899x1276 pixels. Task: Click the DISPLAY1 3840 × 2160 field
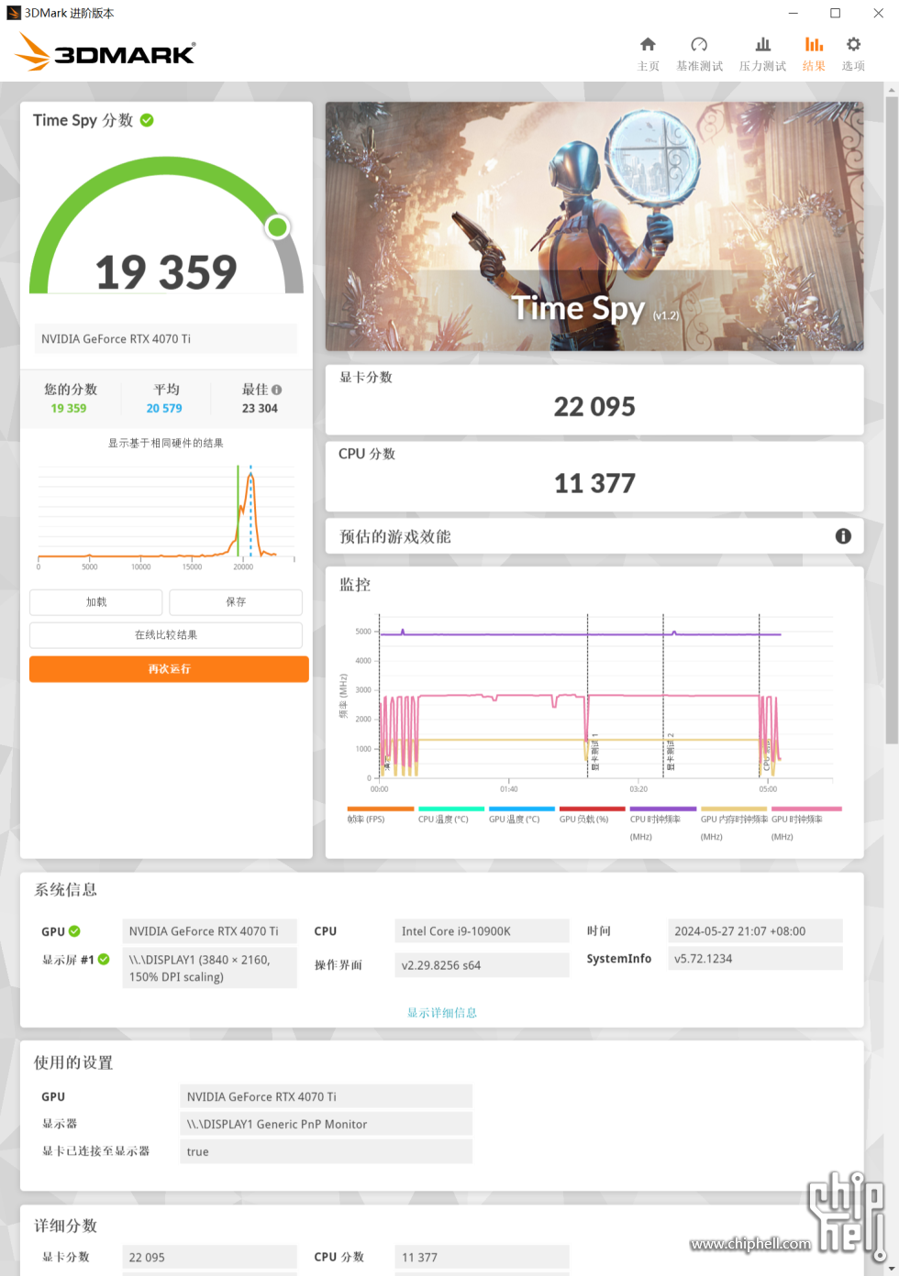coord(209,968)
